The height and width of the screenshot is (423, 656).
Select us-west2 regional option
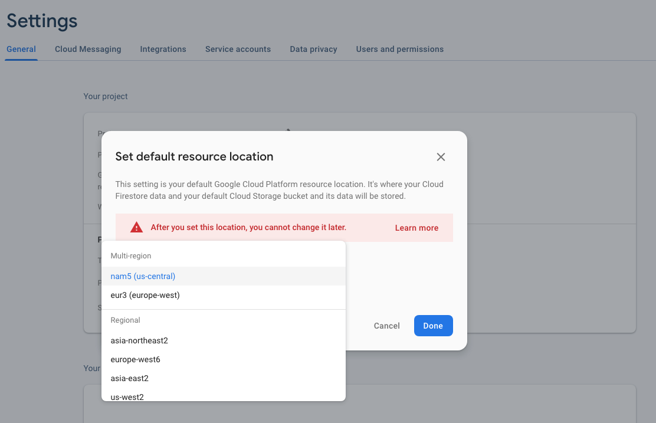[224, 396]
